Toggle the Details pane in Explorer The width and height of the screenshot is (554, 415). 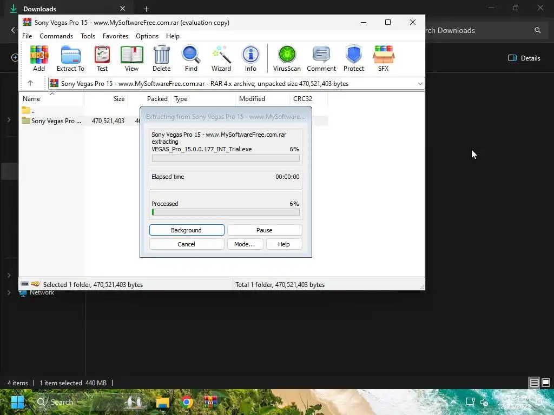pos(524,58)
